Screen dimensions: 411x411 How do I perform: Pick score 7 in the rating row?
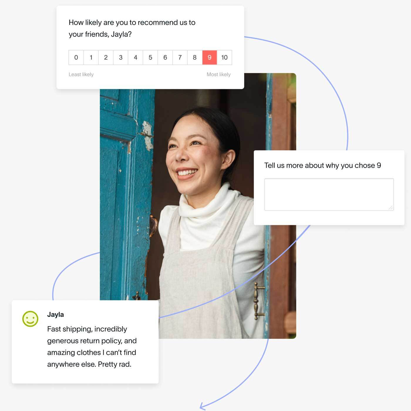pos(180,58)
